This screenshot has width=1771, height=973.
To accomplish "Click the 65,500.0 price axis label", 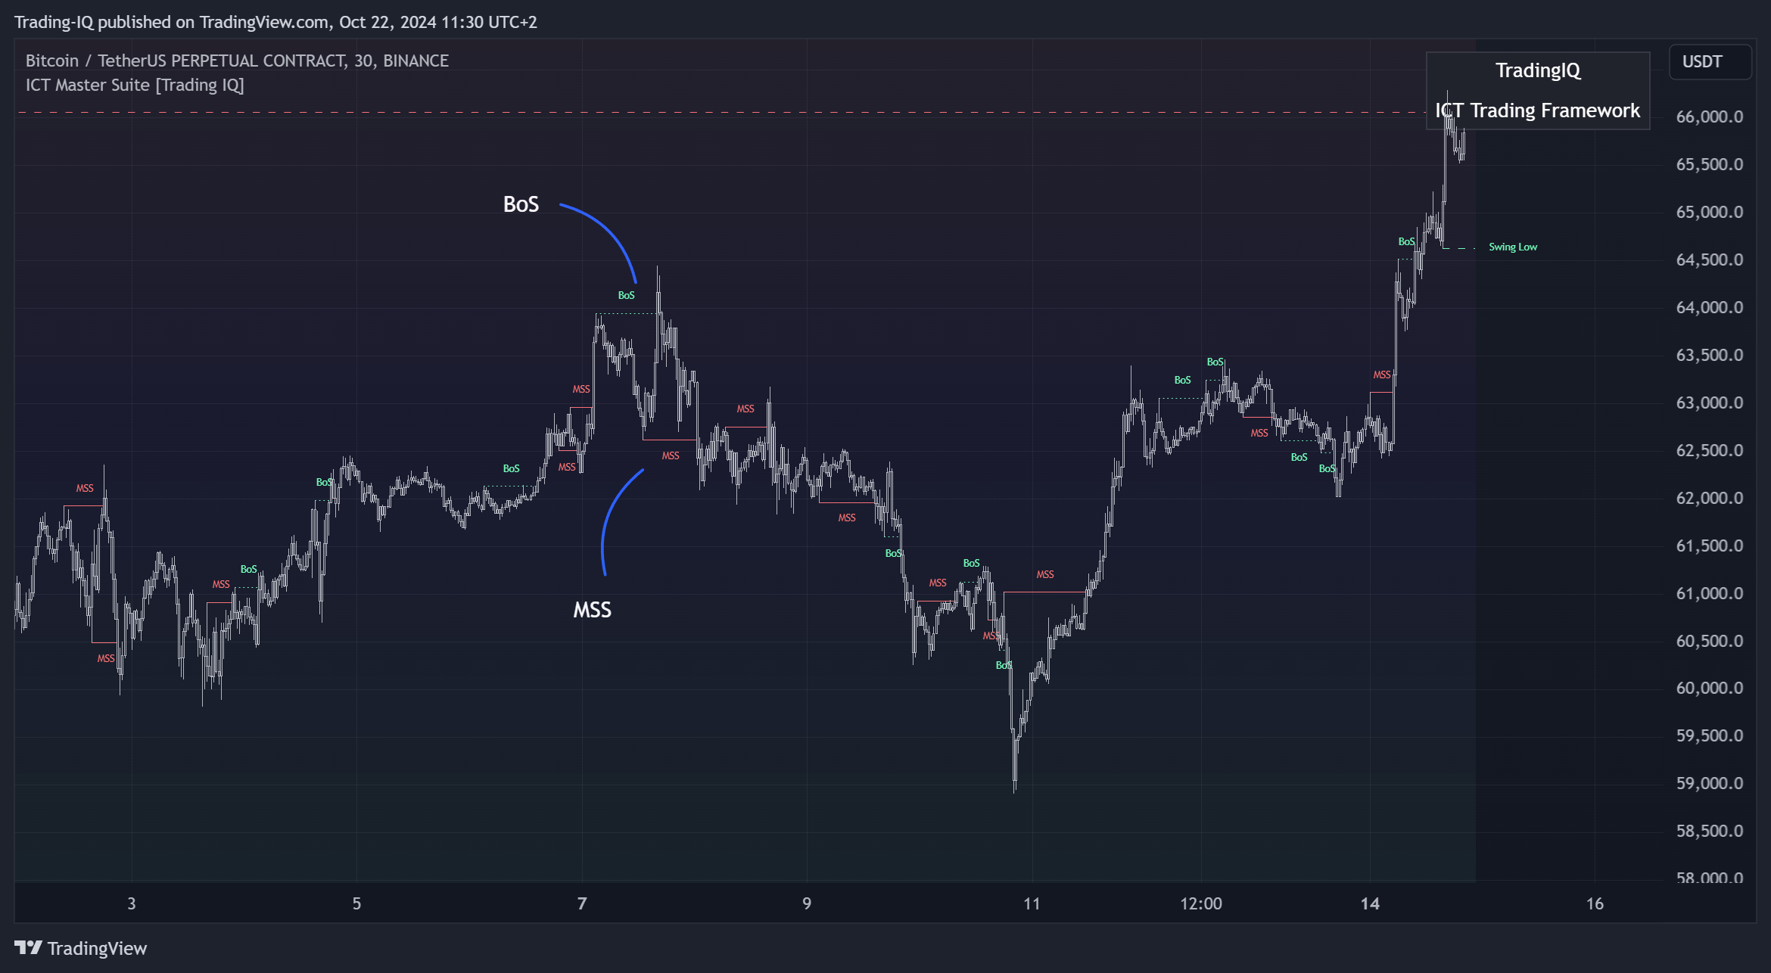I will point(1710,164).
